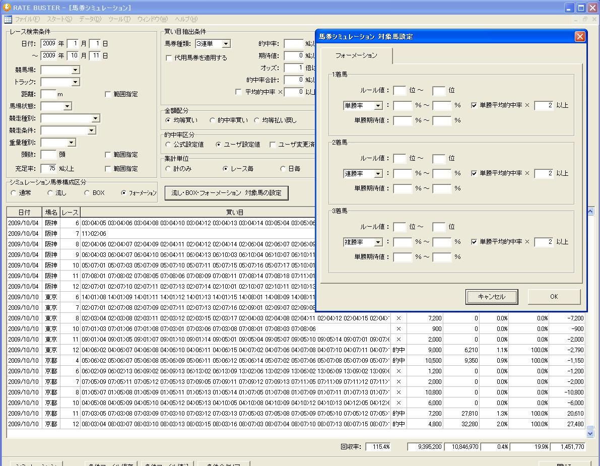The width and height of the screenshot is (600, 466).
Task: Open the ヘルプ(H) menu
Action: pyautogui.click(x=186, y=19)
